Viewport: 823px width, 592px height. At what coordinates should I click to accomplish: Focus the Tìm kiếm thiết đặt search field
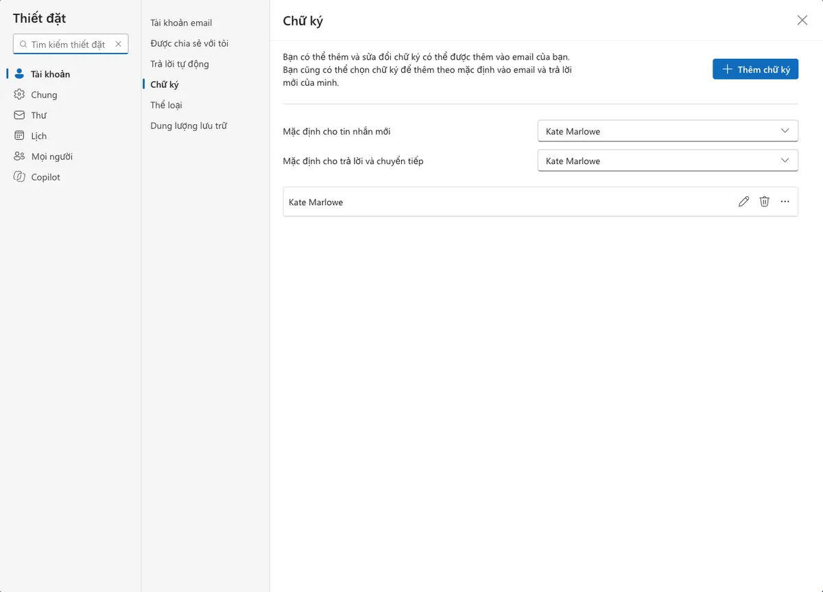(69, 45)
